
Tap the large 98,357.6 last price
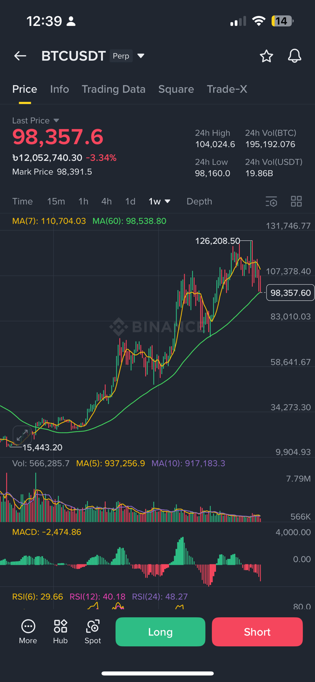point(58,137)
